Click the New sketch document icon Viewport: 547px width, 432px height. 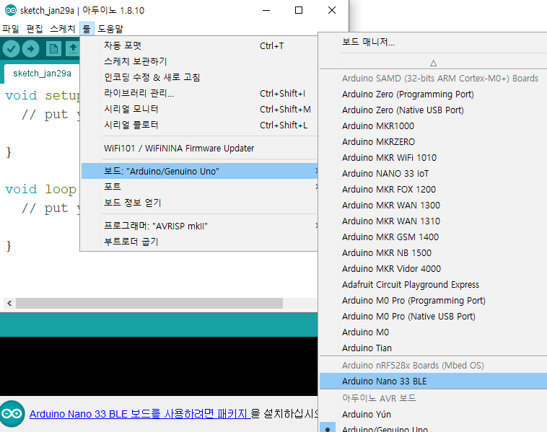[x=53, y=49]
